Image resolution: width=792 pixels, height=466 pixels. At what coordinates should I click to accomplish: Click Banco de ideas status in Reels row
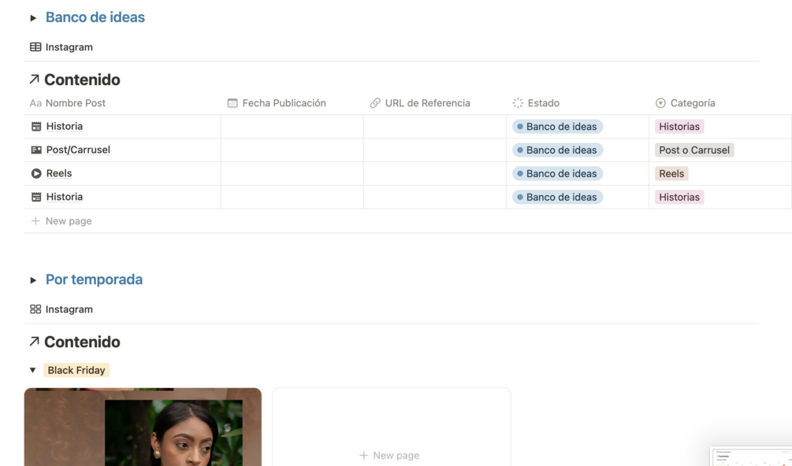pos(557,173)
